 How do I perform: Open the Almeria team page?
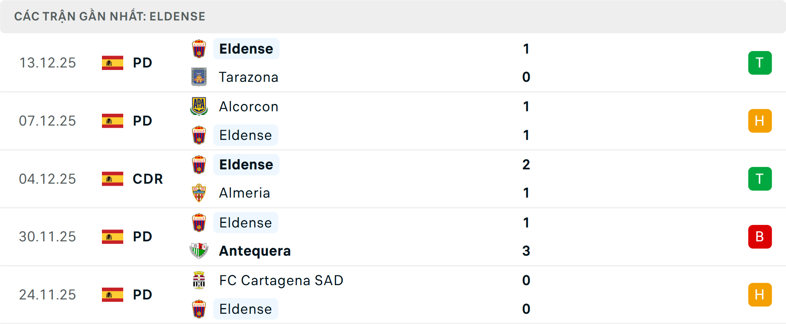pyautogui.click(x=244, y=193)
